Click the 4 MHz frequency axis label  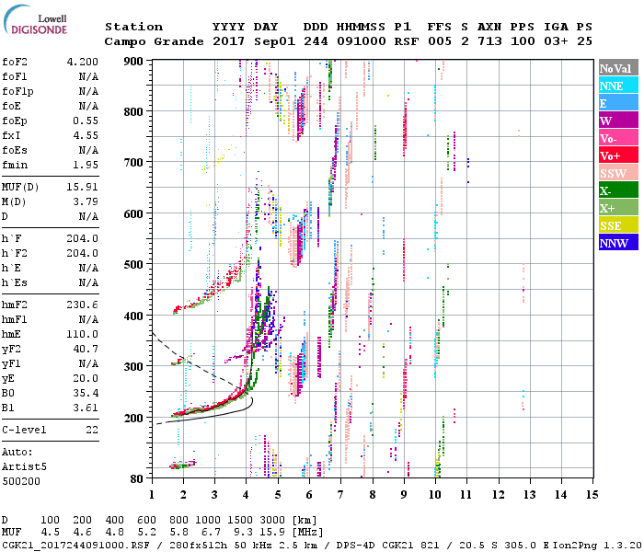(246, 495)
